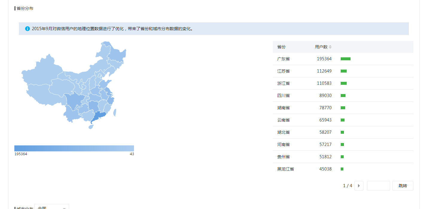Select Guangdong province on the map
Screen dimensions: 434x209
99,116
